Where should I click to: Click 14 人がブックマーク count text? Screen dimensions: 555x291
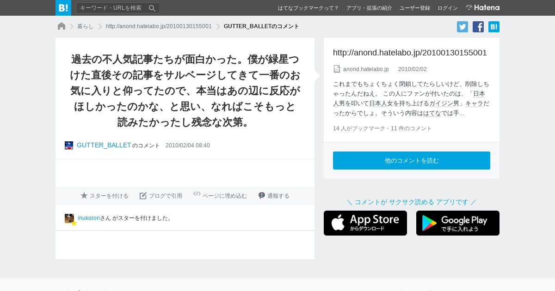coord(359,128)
